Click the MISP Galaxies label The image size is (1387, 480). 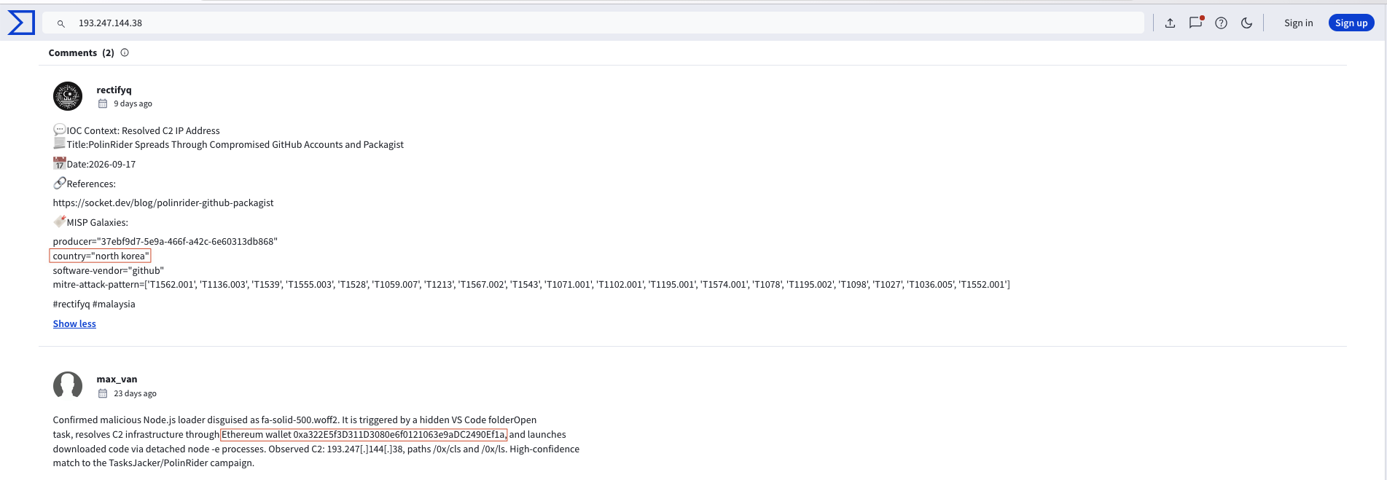98,223
